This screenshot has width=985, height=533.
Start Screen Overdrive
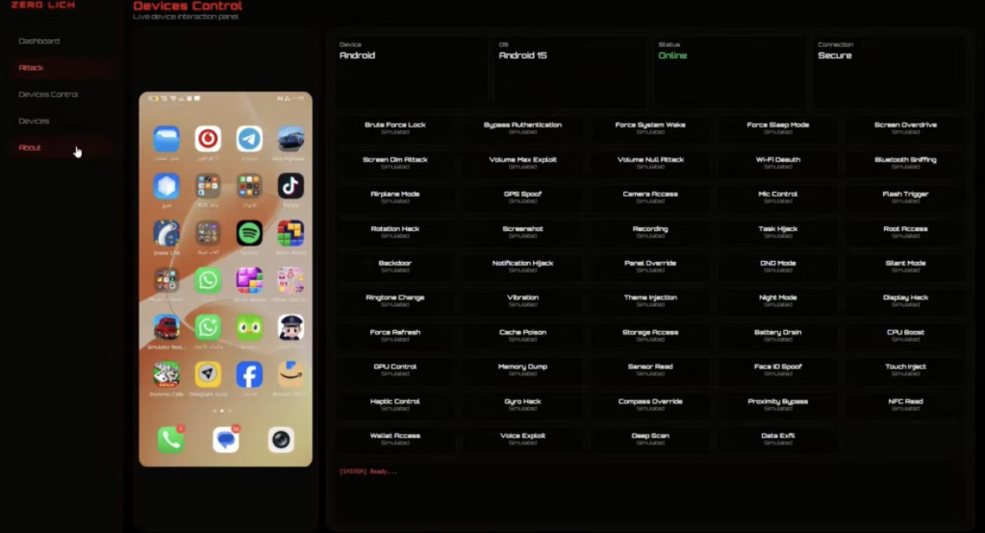[x=906, y=128]
